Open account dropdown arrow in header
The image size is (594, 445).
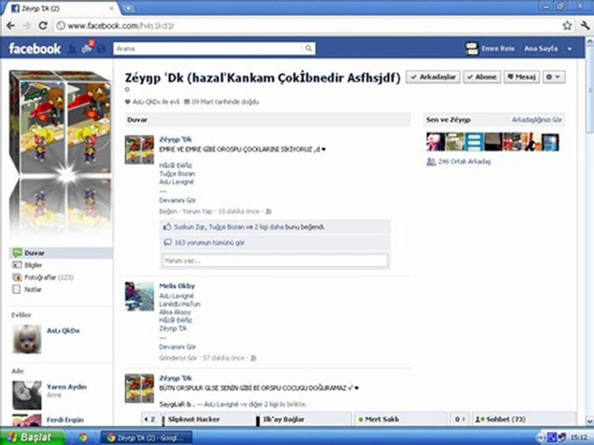pyautogui.click(x=569, y=49)
